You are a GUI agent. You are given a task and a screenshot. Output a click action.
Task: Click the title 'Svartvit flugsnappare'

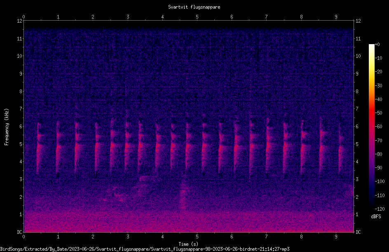pos(194,7)
